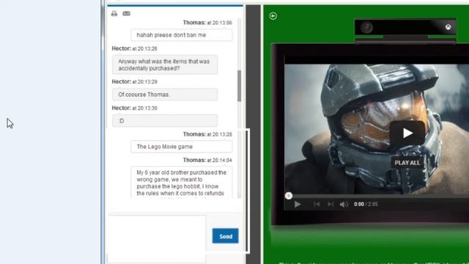Click the video progress slider handle
This screenshot has height=264, width=469.
(x=288, y=196)
